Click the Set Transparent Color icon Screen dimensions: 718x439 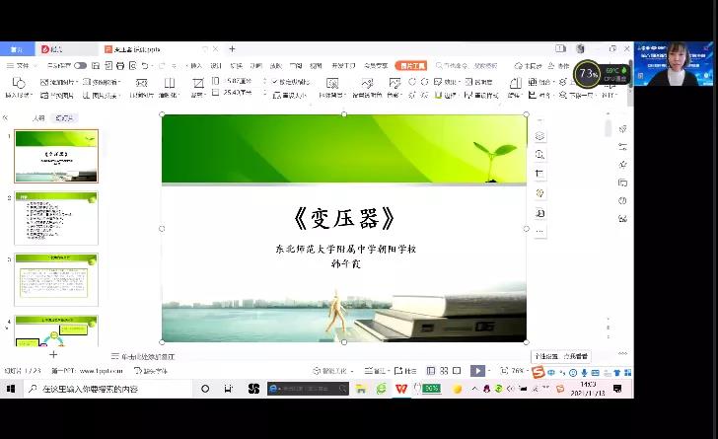[367, 83]
